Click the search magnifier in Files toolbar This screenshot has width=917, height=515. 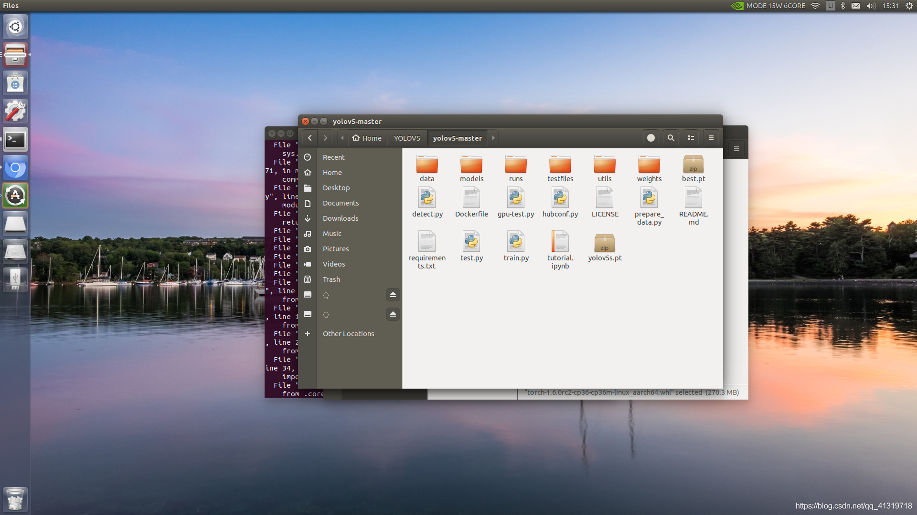tap(671, 138)
